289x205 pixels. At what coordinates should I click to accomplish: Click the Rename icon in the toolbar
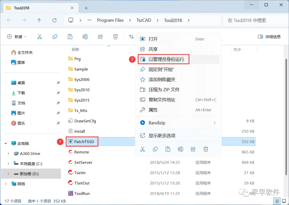[85, 37]
